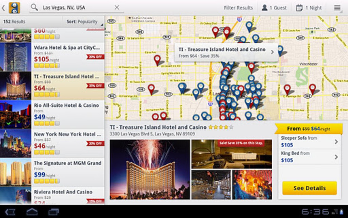Clear the Las Vegas search text
This screenshot has height=218, width=348.
click(117, 7)
